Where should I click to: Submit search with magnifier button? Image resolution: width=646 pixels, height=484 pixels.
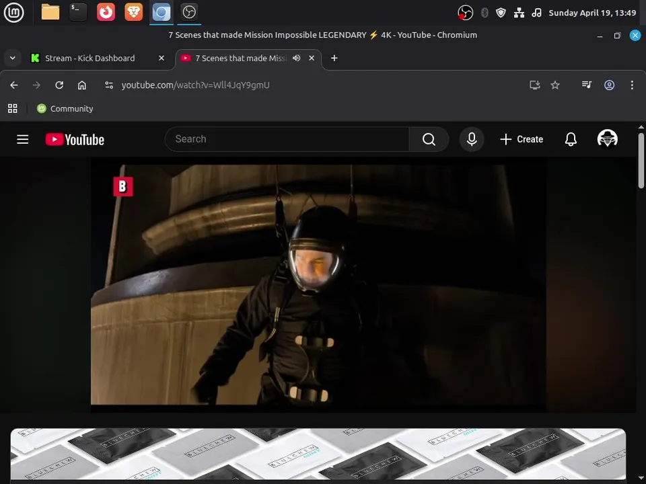[x=429, y=139]
